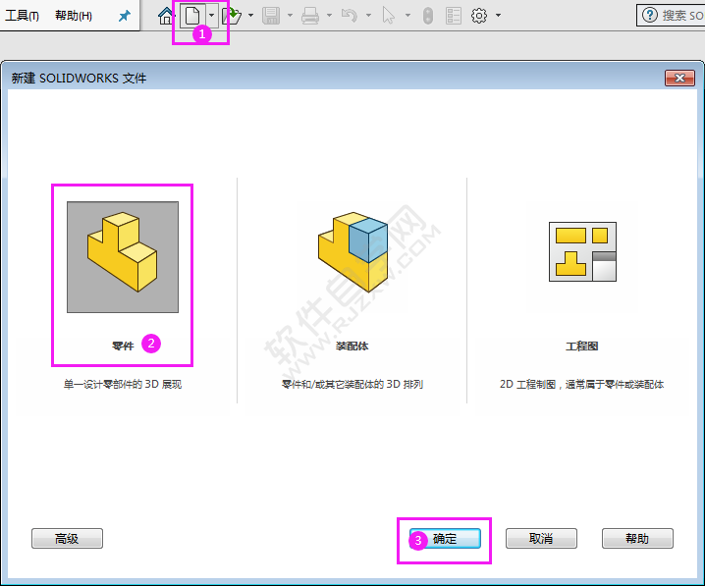The width and height of the screenshot is (705, 586).
Task: Select the 零件 part template thumbnail
Action: [x=123, y=257]
